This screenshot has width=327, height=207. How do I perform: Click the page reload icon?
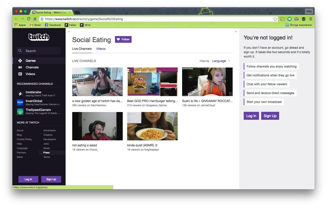(x=28, y=19)
